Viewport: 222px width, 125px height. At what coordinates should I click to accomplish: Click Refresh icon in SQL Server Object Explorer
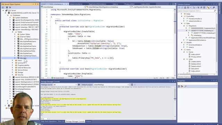[x=3, y=7]
